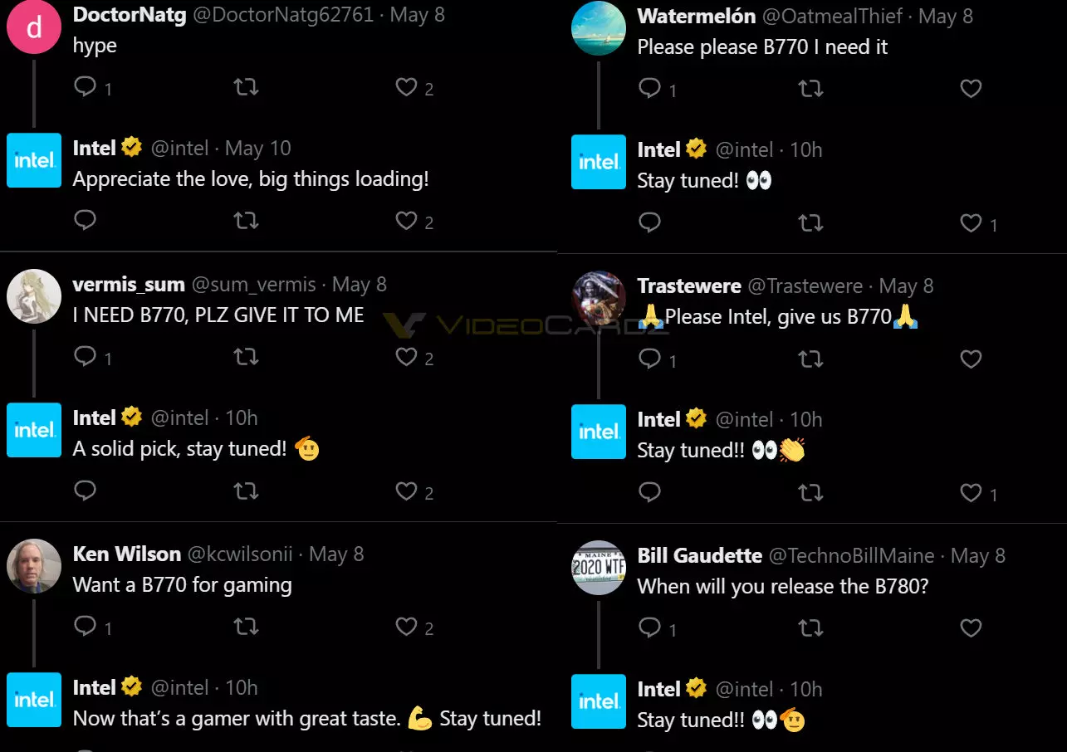Viewport: 1067px width, 752px height.
Task: Open DoctorNatg's profile avatar
Action: 34,27
